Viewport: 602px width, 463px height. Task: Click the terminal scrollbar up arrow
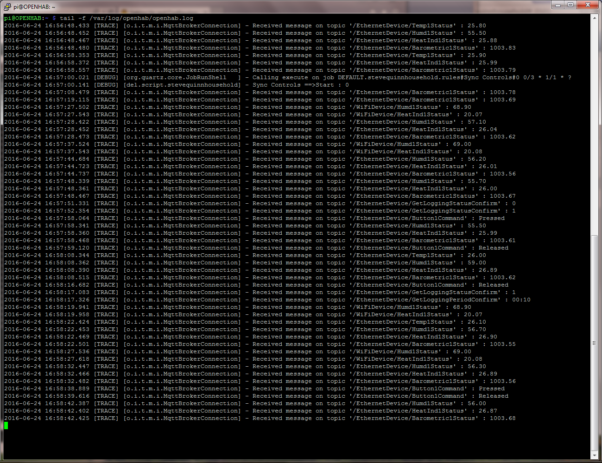[595, 18]
